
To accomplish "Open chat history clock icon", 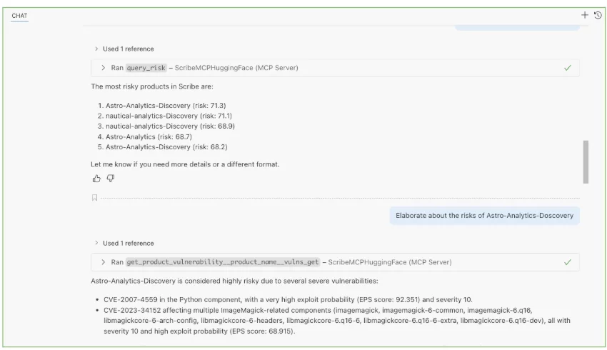I will click(x=598, y=15).
